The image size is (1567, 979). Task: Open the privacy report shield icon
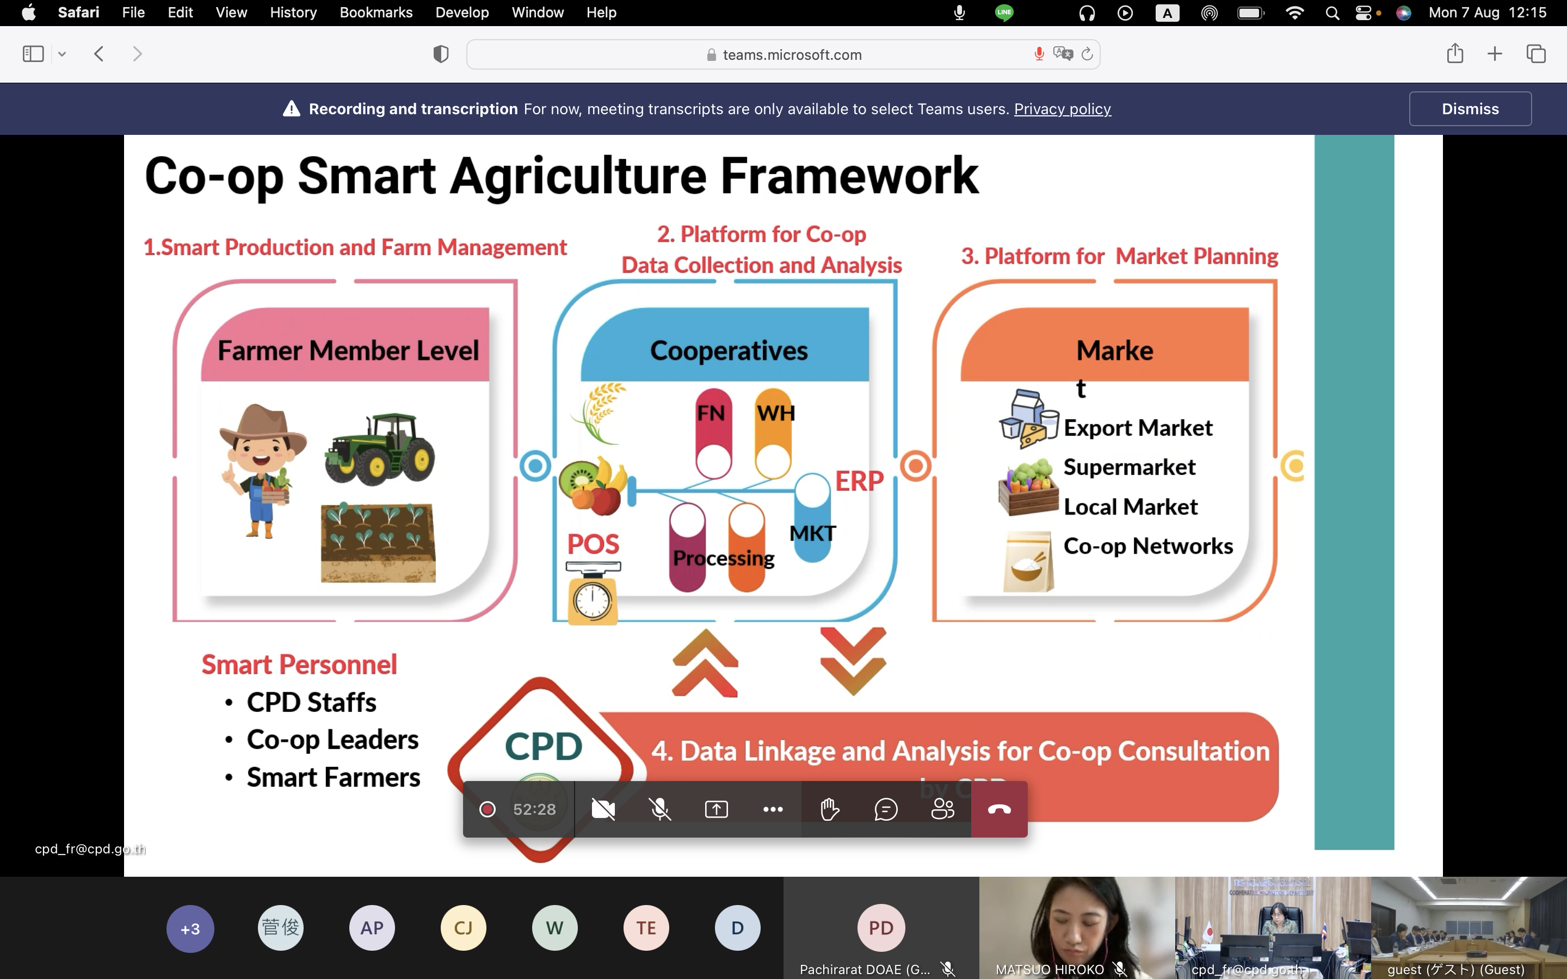441,54
